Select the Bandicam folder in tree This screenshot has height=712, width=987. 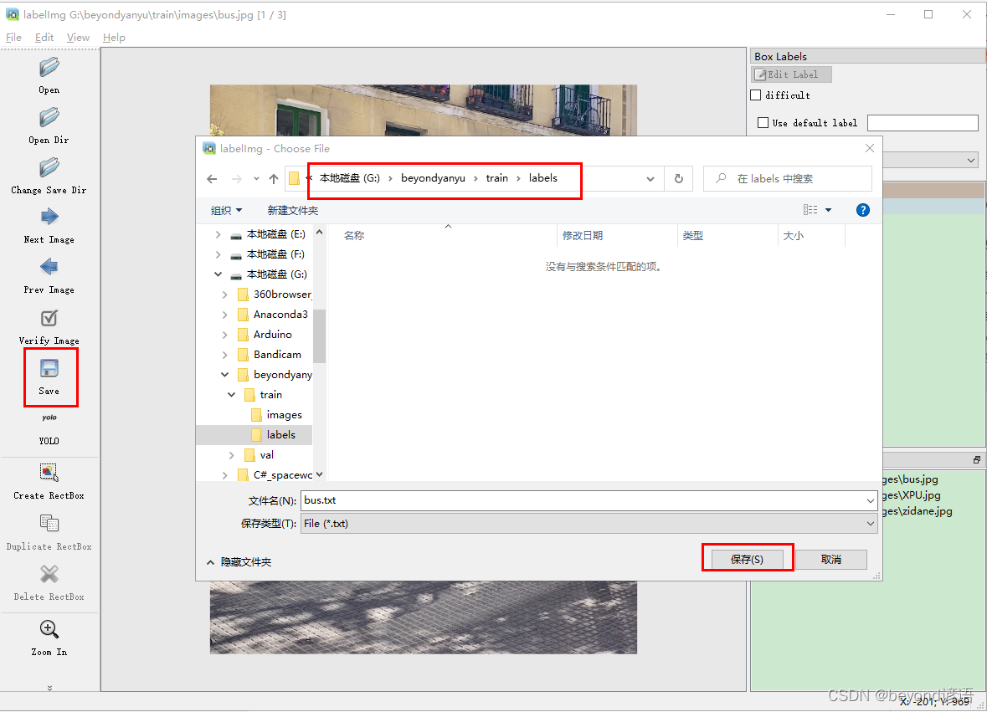click(277, 355)
